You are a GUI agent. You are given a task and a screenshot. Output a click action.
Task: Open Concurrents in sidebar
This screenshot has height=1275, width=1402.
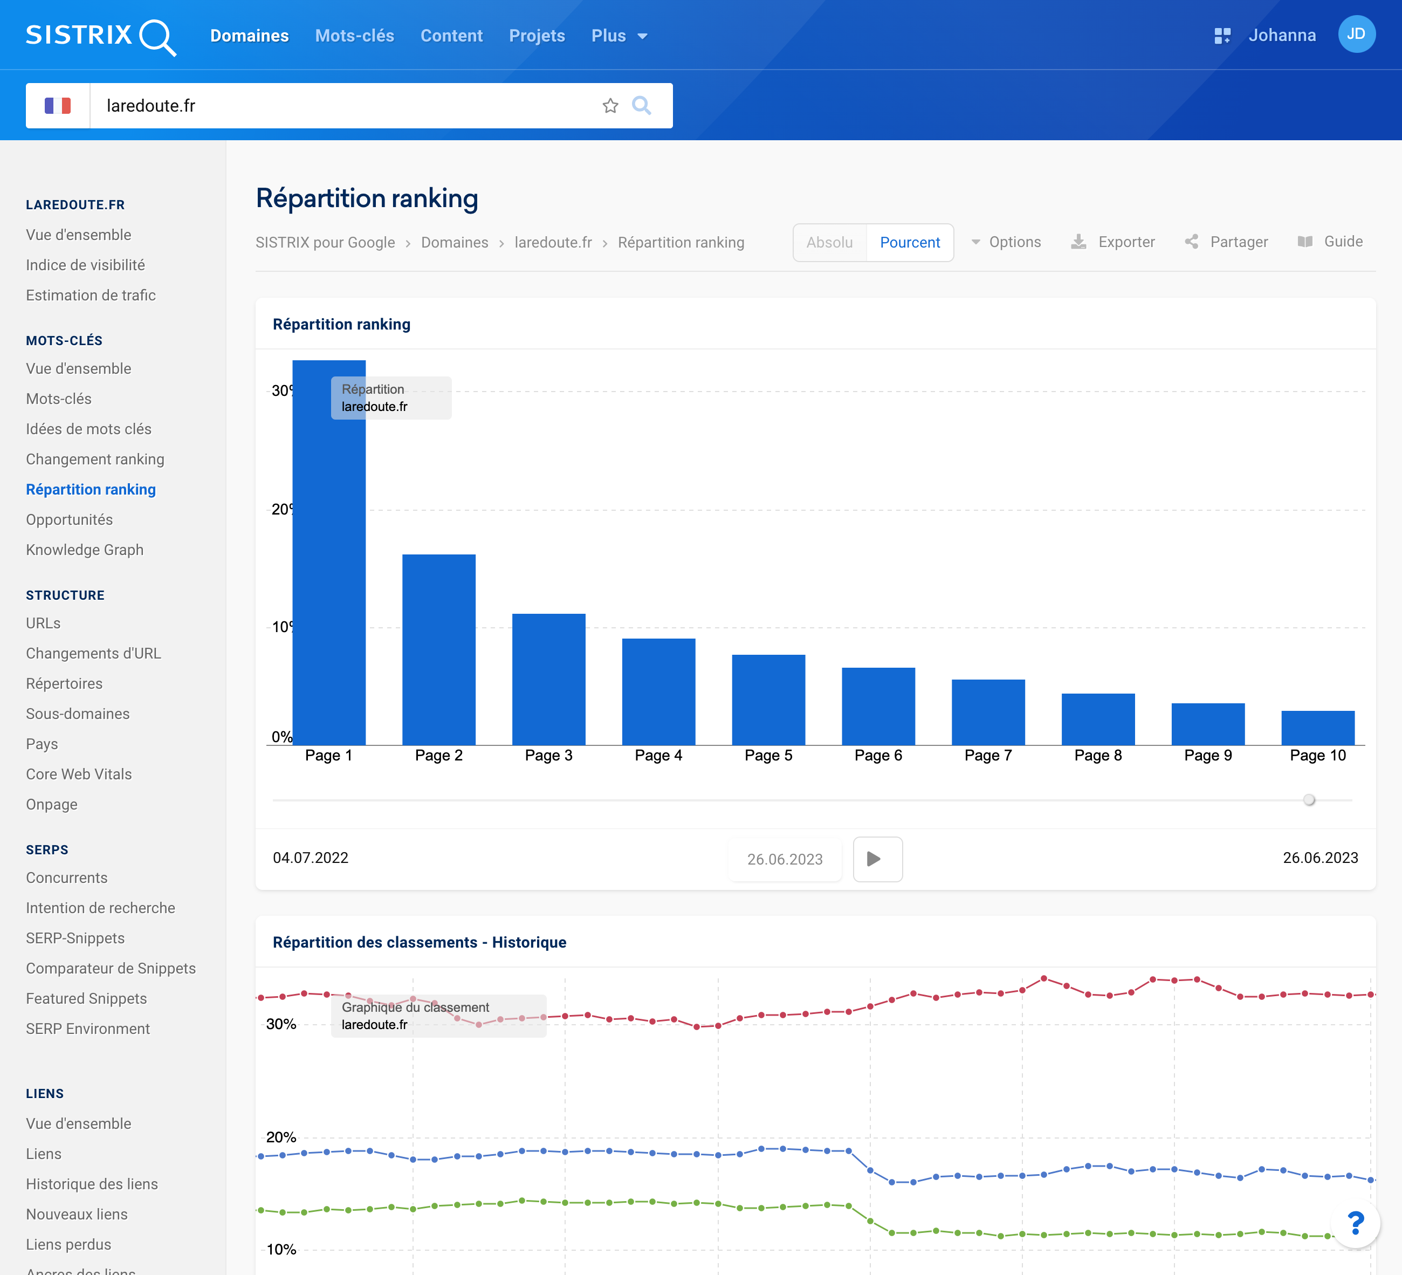point(67,878)
